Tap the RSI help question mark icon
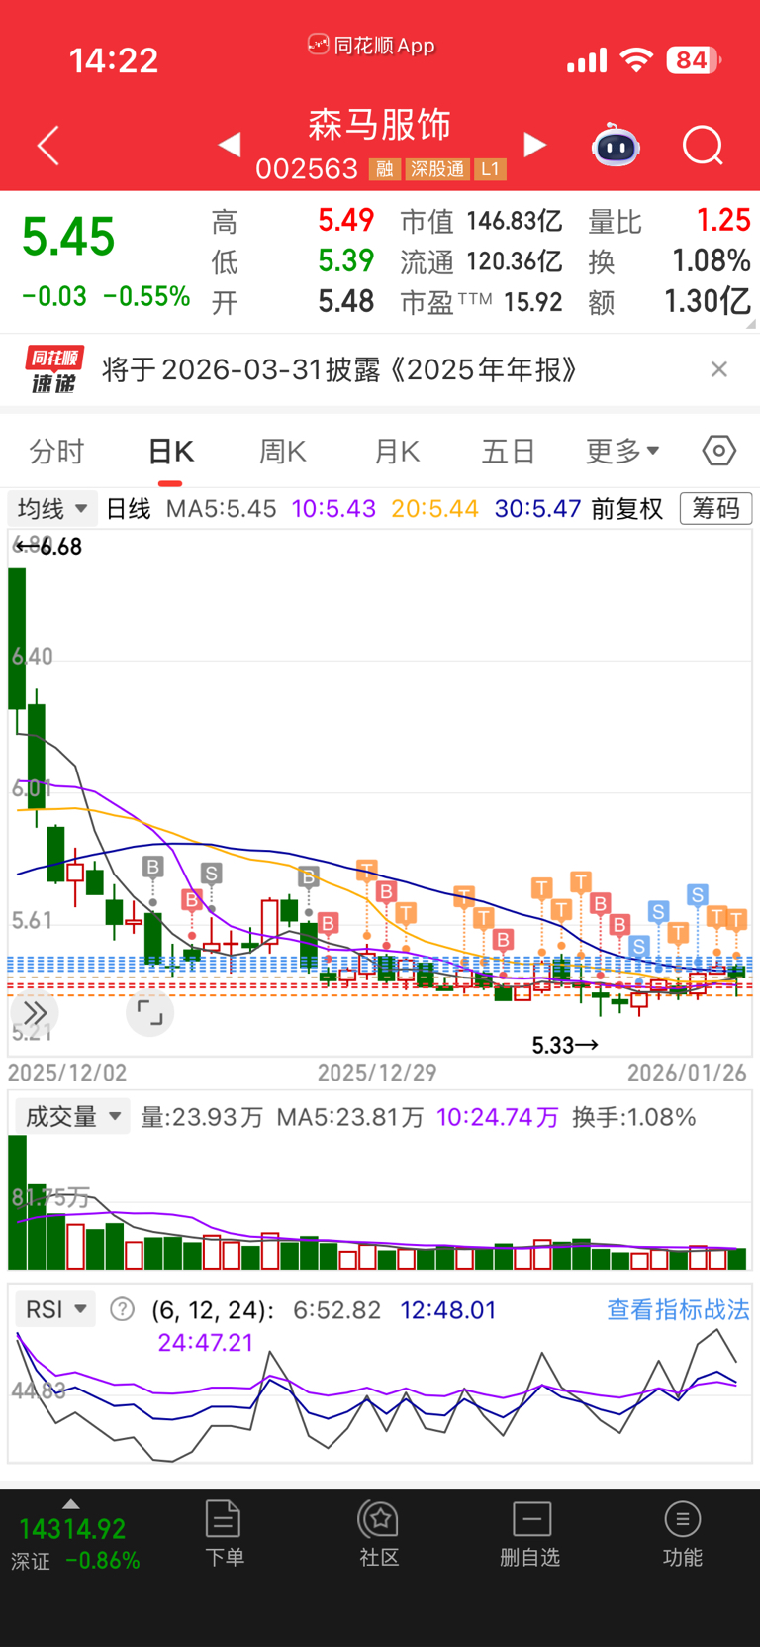The width and height of the screenshot is (760, 1647). [122, 1309]
